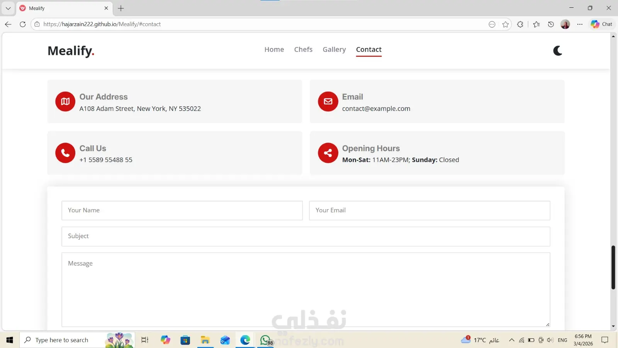The image size is (618, 348).
Task: Open Microsoft Store from the taskbar
Action: point(185,340)
